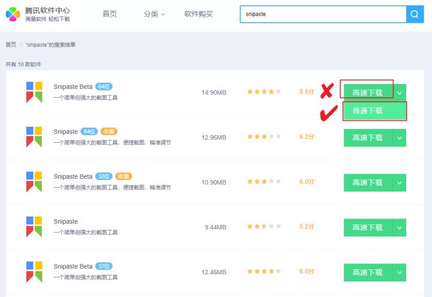Click description under Snipaste 9.44MB title

click(x=85, y=232)
